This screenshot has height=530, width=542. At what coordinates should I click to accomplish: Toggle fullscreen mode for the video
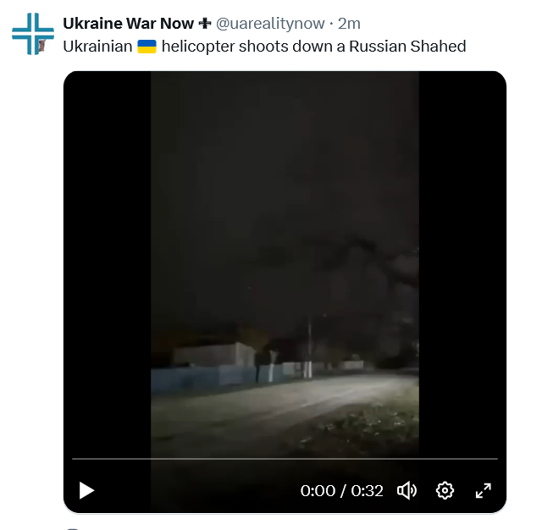pyautogui.click(x=484, y=490)
